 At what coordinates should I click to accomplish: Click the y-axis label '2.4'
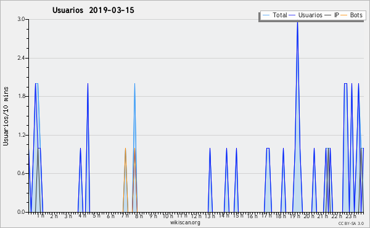coord(21,58)
